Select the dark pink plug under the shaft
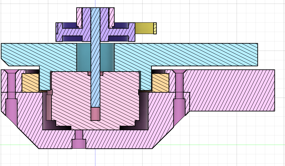Screen dimensions: 285x166 (95, 114)
